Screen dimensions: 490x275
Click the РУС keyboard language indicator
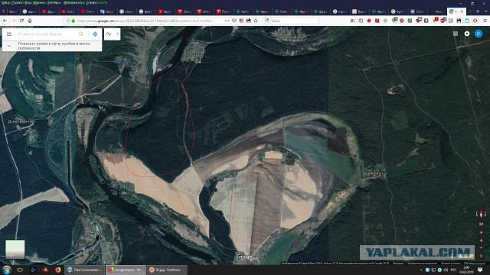[453, 270]
